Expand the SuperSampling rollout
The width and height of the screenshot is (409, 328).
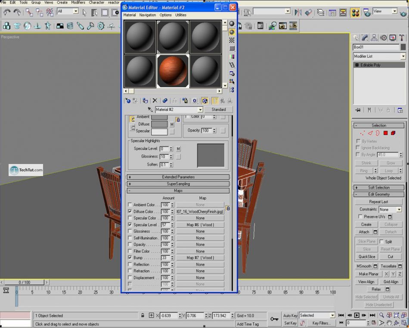coord(178,184)
